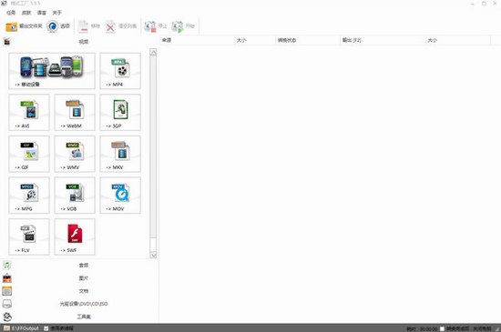The height and width of the screenshot is (332, 501).
Task: Choose the -> MKV conversion tile
Action: pos(120,154)
